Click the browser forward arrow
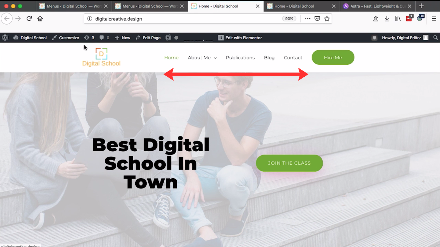440x247 pixels. coord(18,19)
